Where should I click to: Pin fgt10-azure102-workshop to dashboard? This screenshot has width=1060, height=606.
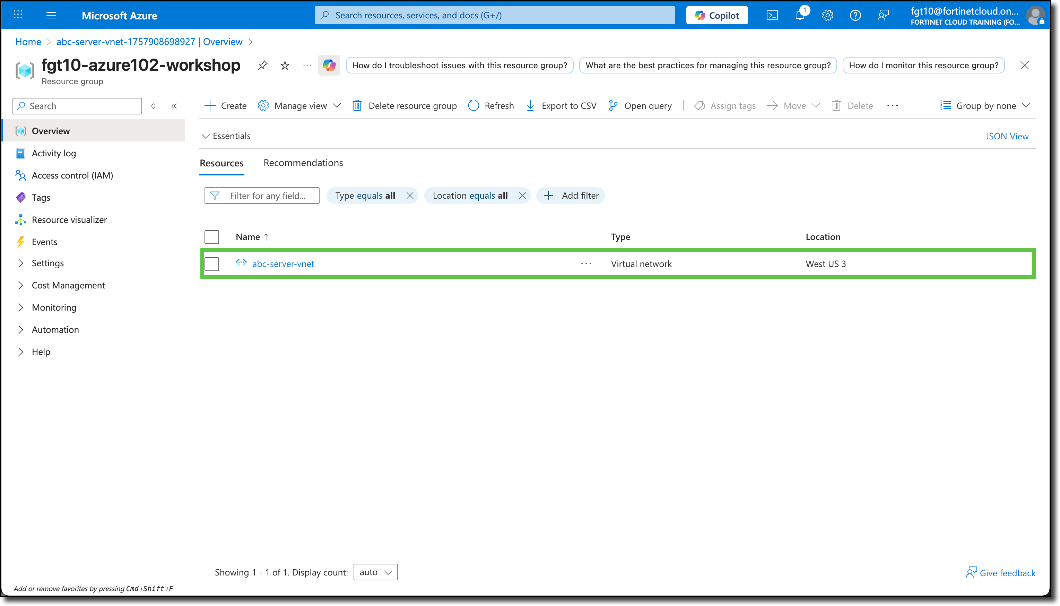[x=262, y=65]
